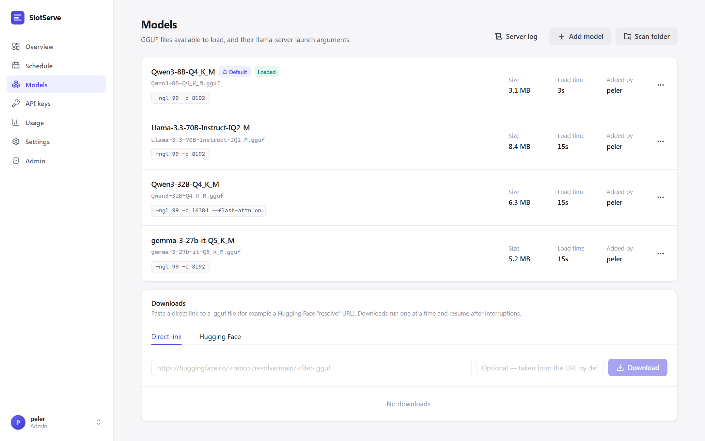
Task: Click the peler avatar circle
Action: 18,422
